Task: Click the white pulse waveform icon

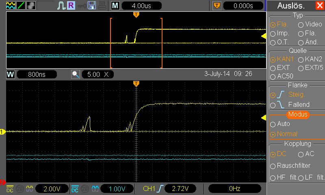Action: tap(61, 6)
